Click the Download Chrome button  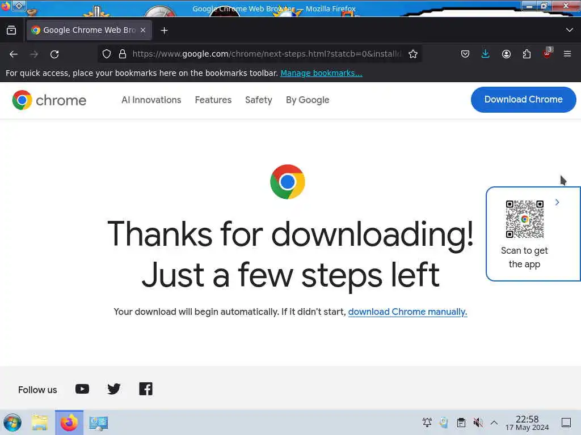click(x=523, y=100)
